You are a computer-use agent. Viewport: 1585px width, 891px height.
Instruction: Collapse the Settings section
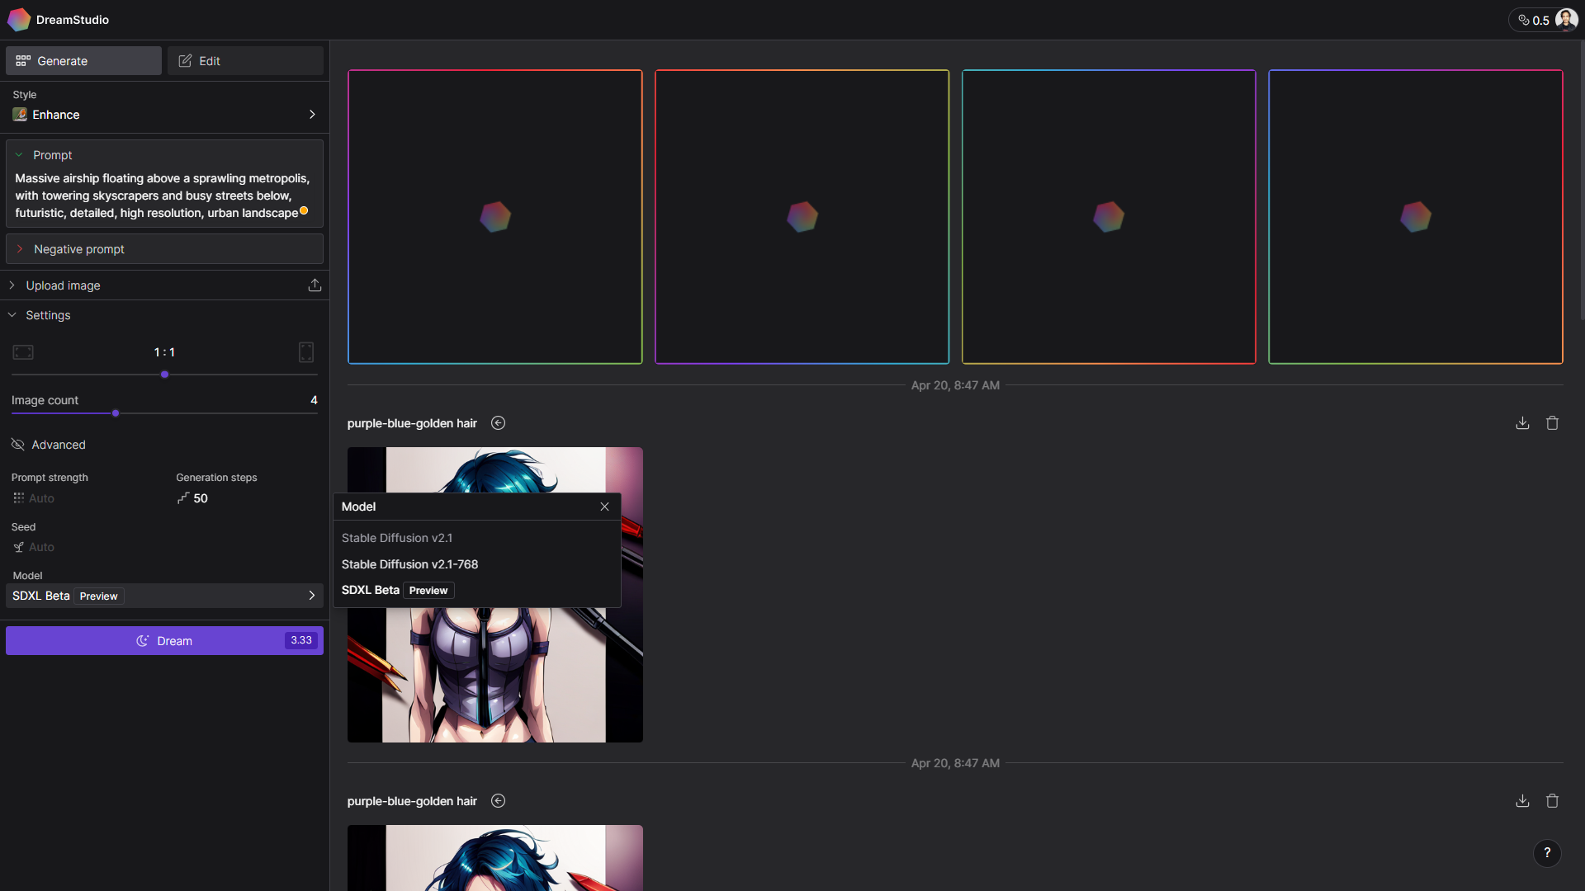(12, 315)
